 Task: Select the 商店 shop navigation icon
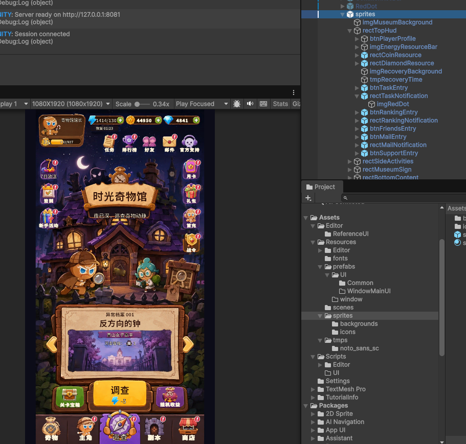point(188,429)
